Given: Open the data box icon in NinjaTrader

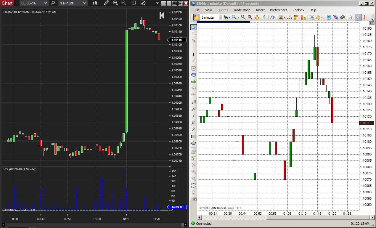Looking at the screenshot, I should (143, 3).
